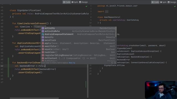Choose hashCode() in completion popup
Viewport: 177px width, 99px height.
78,52
